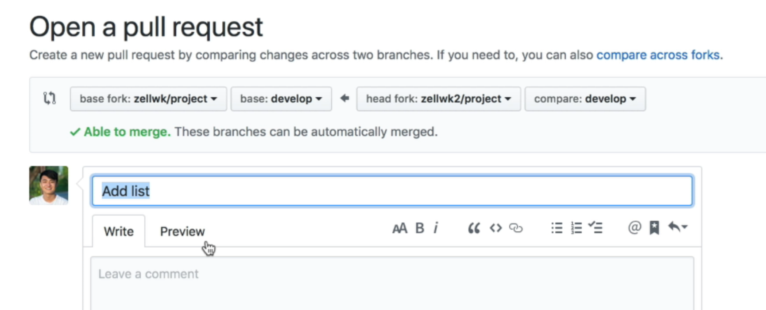Open the compare branch dropdown
The width and height of the screenshot is (766, 310).
click(585, 98)
